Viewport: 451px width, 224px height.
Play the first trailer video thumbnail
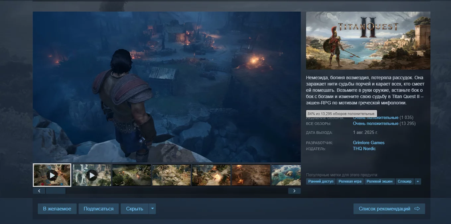[x=52, y=175]
